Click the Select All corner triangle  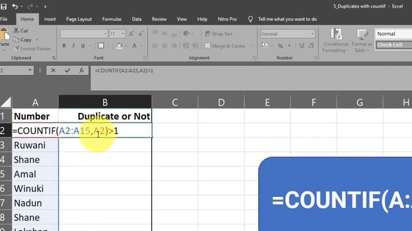coord(6,102)
